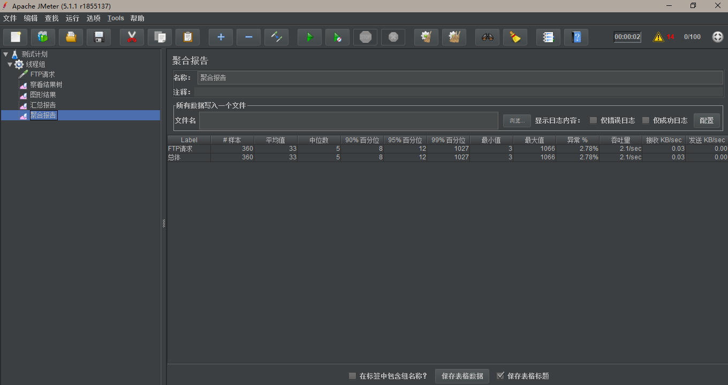Click the 最大值 column header

(x=535, y=140)
